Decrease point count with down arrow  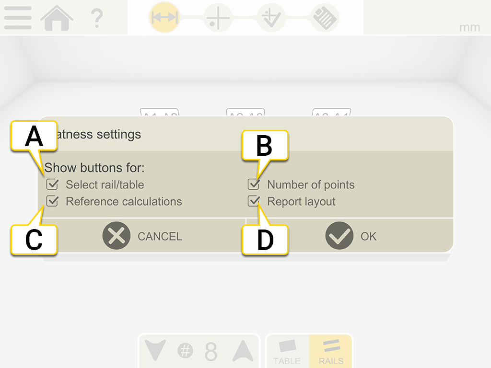[156, 351]
